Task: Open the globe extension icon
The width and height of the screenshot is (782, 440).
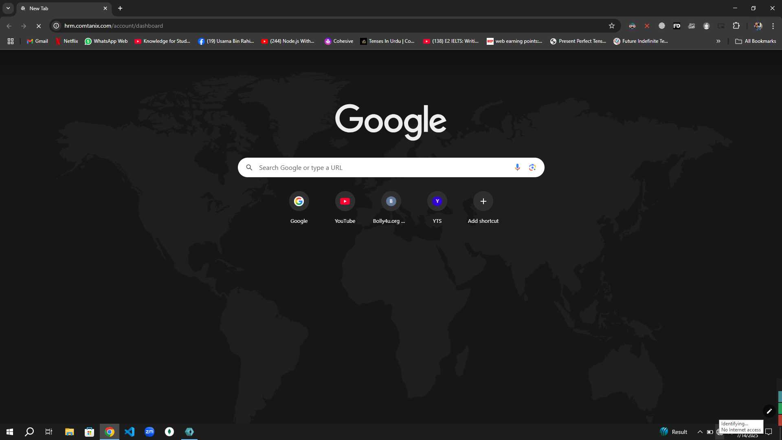Action: click(662, 26)
